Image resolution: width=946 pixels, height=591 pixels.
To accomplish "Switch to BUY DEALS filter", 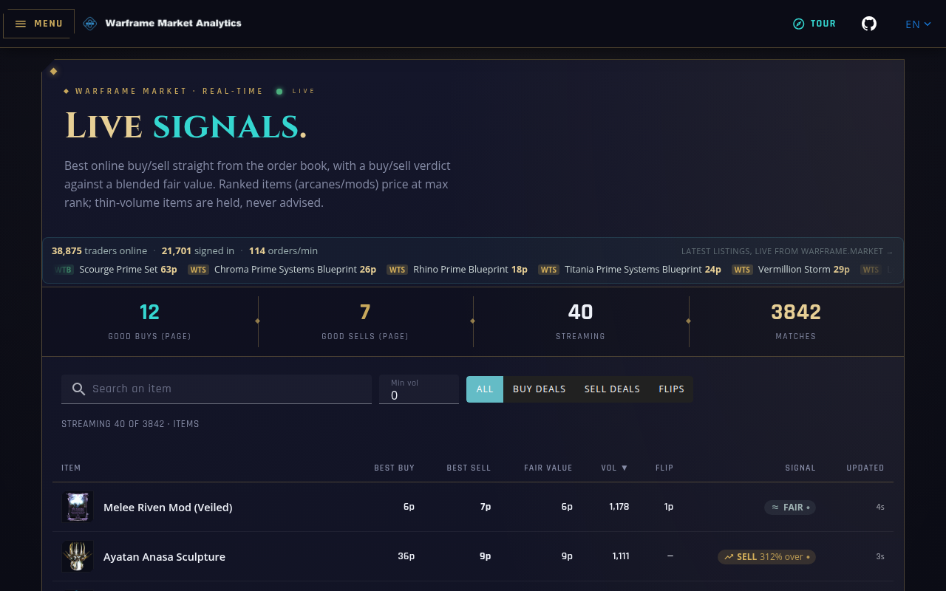I will [x=540, y=389].
